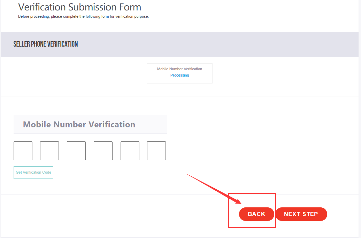Click the small Mobile Number Verification step label
Viewport: 361px width, 238px height.
click(179, 69)
